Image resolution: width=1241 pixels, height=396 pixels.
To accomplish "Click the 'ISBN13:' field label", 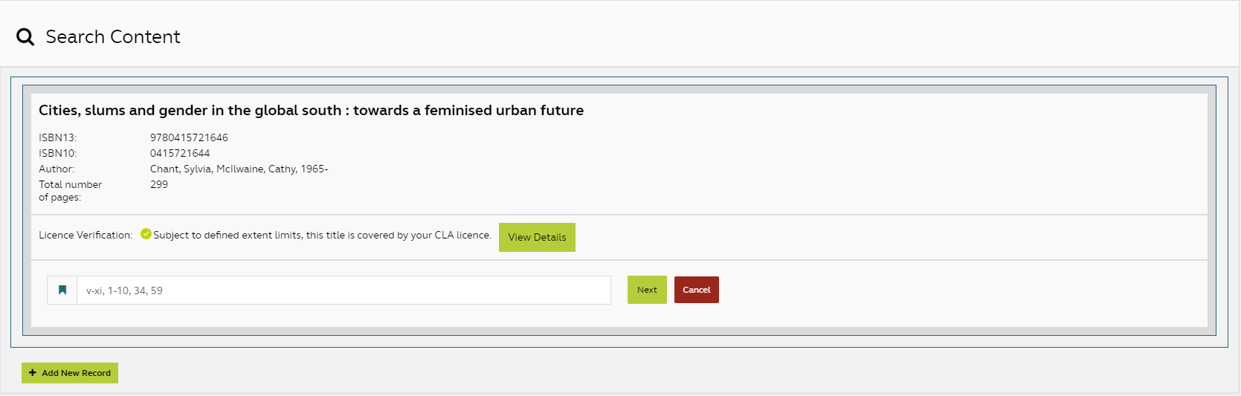I will 58,137.
